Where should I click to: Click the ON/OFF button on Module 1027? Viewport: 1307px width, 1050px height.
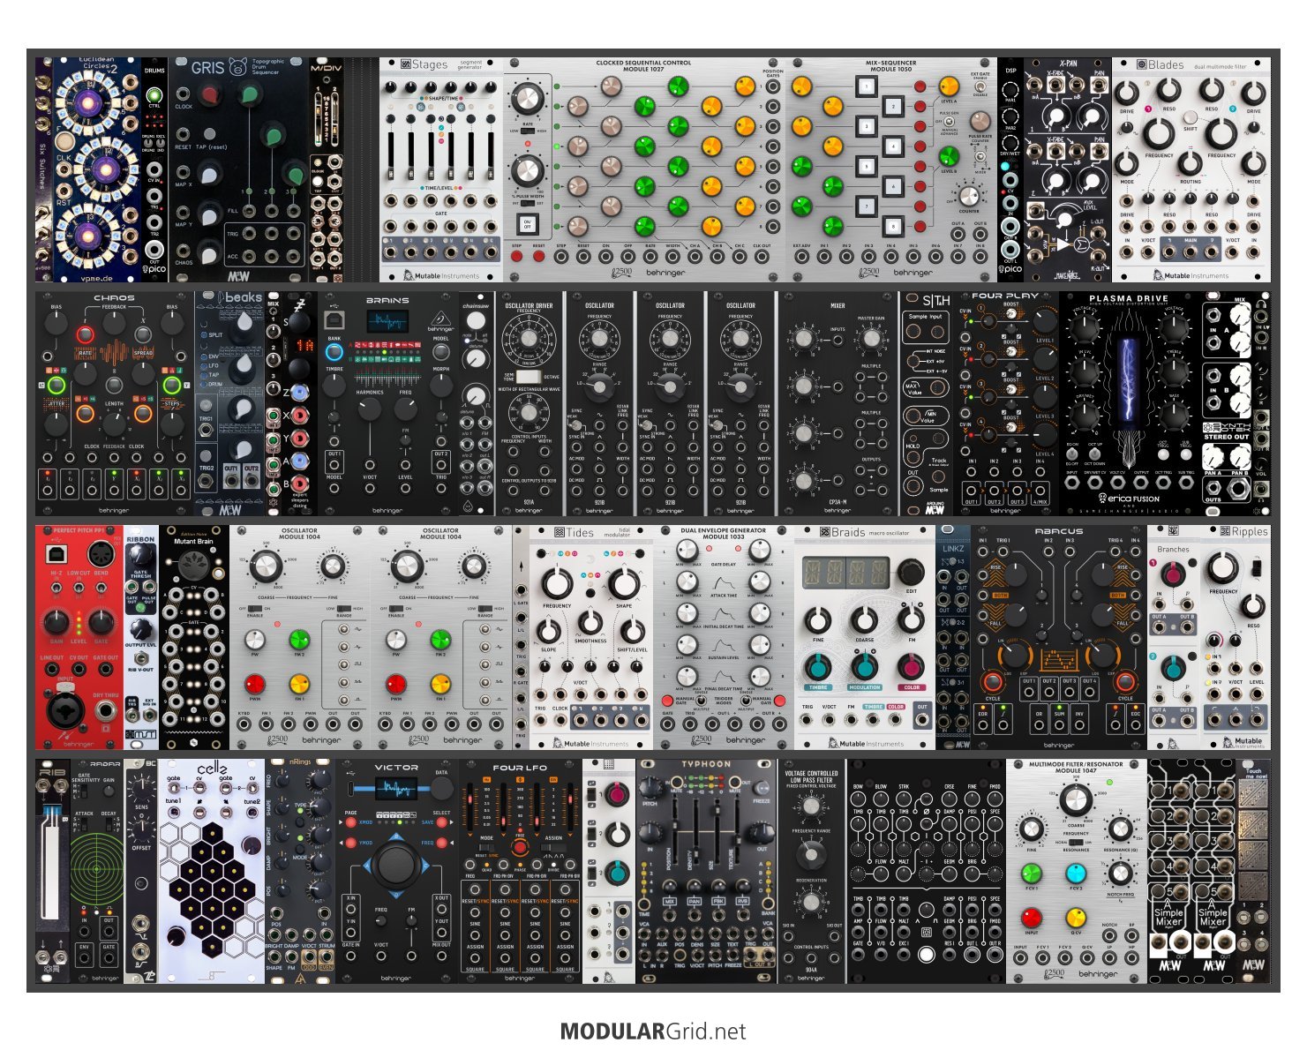[x=528, y=224]
